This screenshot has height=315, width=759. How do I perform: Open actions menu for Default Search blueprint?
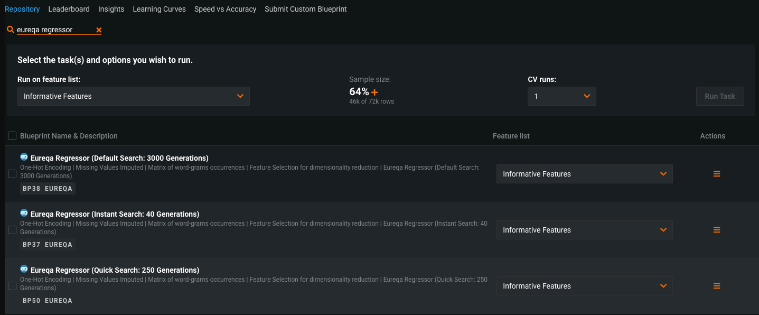click(717, 174)
